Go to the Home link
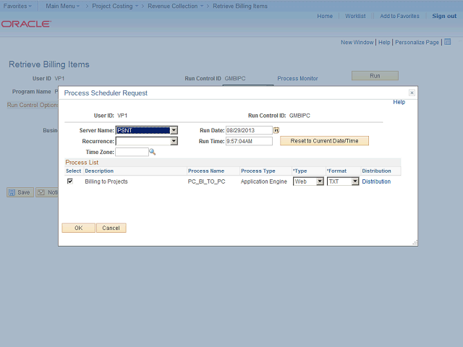463x347 pixels. 325,16
